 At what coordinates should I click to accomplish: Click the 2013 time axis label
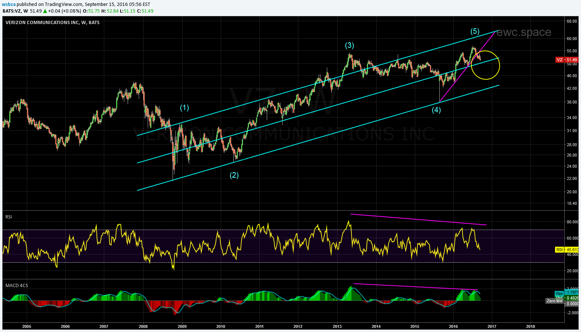click(337, 326)
